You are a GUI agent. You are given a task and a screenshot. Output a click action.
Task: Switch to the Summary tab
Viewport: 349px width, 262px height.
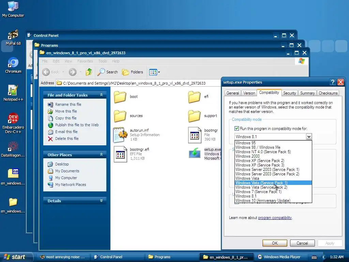[x=307, y=93]
